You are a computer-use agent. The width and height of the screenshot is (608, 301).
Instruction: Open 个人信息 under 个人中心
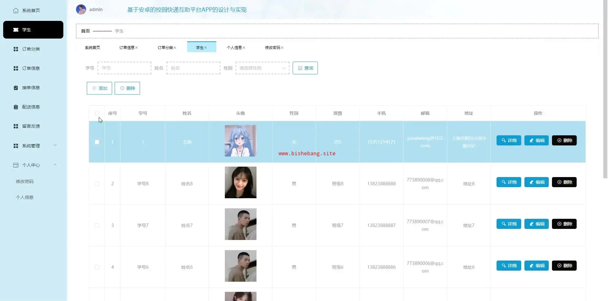click(x=25, y=197)
